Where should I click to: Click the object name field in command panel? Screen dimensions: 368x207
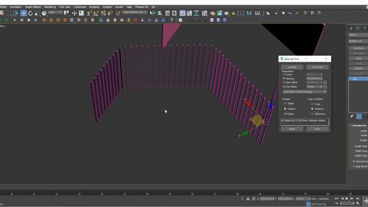click(358, 34)
